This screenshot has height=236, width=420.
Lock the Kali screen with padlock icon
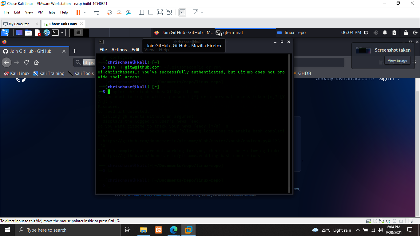pyautogui.click(x=406, y=33)
